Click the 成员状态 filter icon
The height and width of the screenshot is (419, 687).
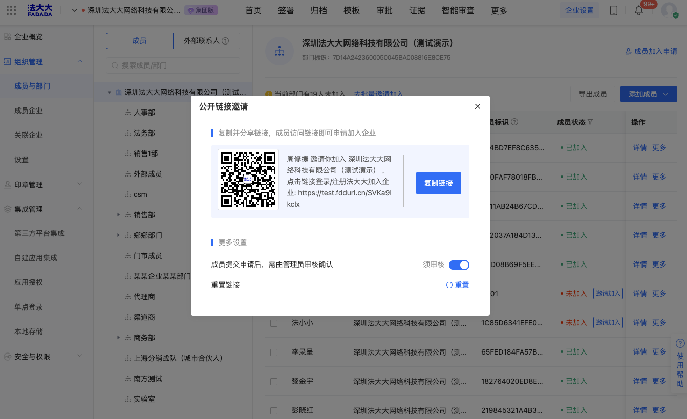590,122
